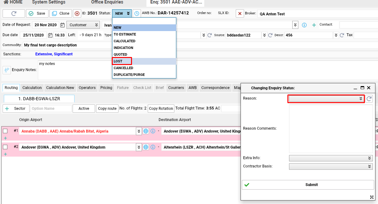The height and width of the screenshot is (204, 378).
Task: Open the Contractor Basis dropdown
Action: (x=331, y=167)
